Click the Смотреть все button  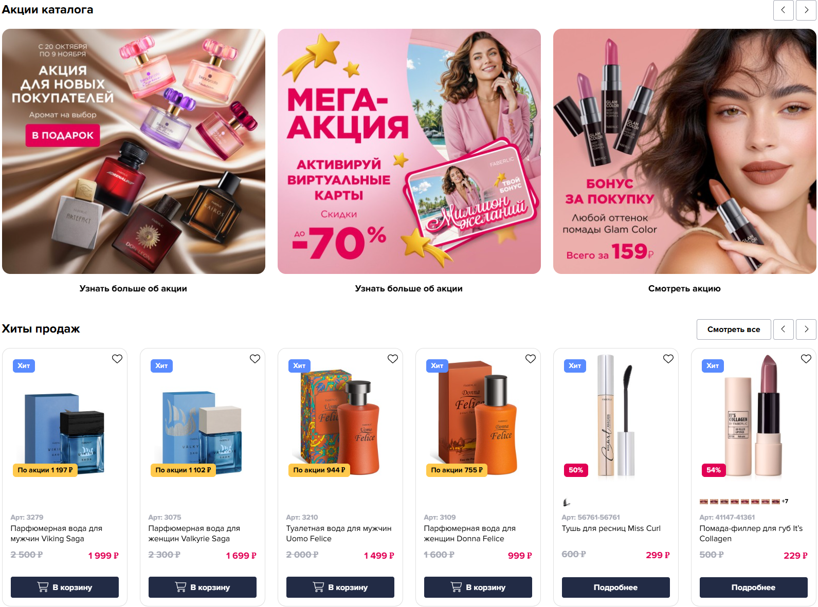pyautogui.click(x=734, y=329)
